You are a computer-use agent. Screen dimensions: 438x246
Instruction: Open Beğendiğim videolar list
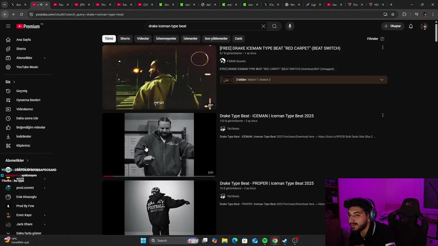click(x=26, y=127)
